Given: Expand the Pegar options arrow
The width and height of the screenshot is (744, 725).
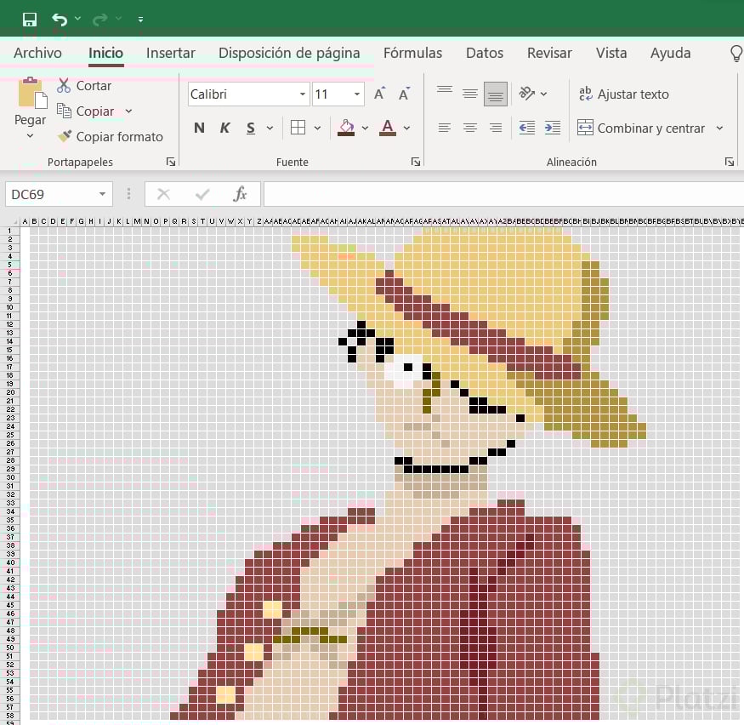Looking at the screenshot, I should (30, 136).
